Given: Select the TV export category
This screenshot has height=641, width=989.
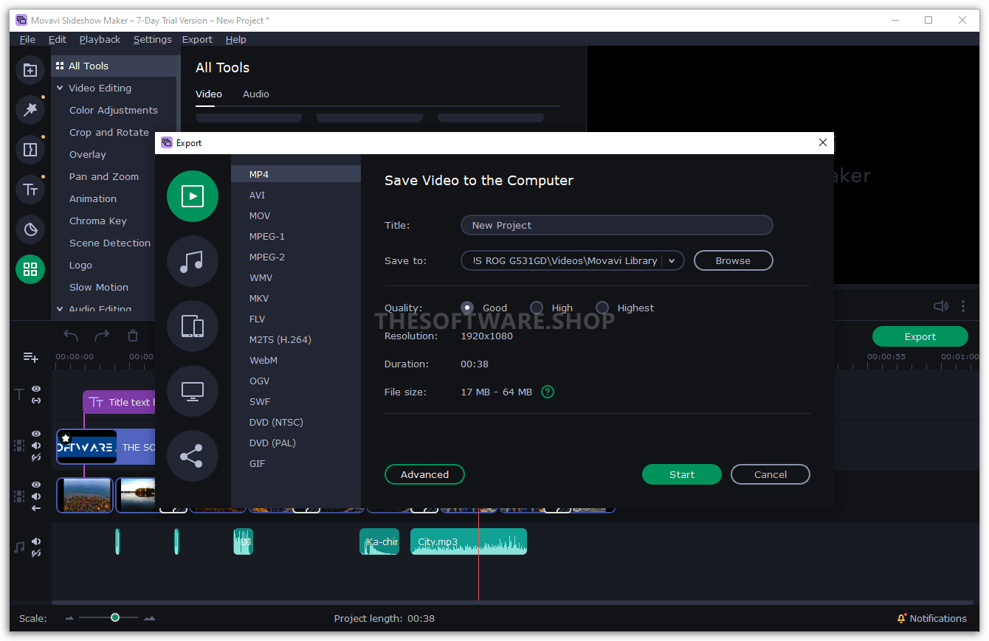Looking at the screenshot, I should point(193,391).
